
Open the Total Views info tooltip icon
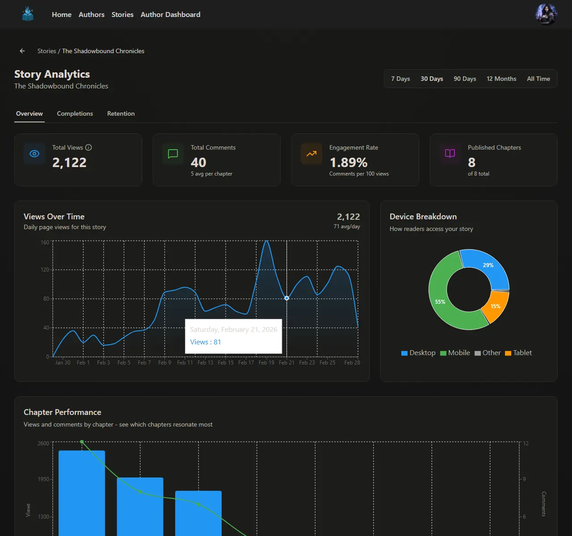88,147
